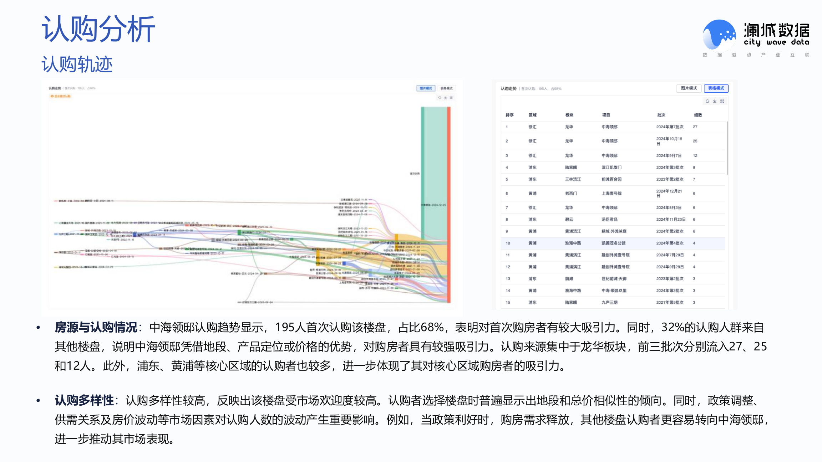Click the 2024年12月21日 batch cell
This screenshot has height=462, width=822.
coord(669,193)
